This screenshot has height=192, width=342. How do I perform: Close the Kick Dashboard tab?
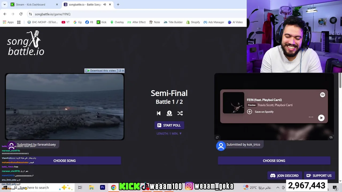57,5
